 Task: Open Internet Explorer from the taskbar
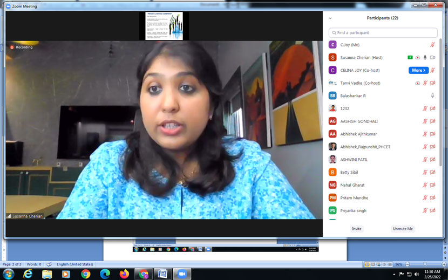[28, 274]
